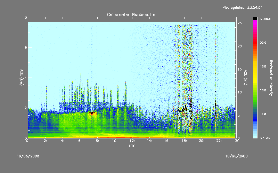This screenshot has width=278, height=173.
Task: Select the 'UTC' x-axis label
Action: (132, 146)
